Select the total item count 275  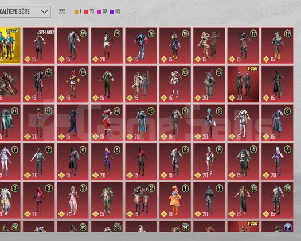pyautogui.click(x=62, y=11)
